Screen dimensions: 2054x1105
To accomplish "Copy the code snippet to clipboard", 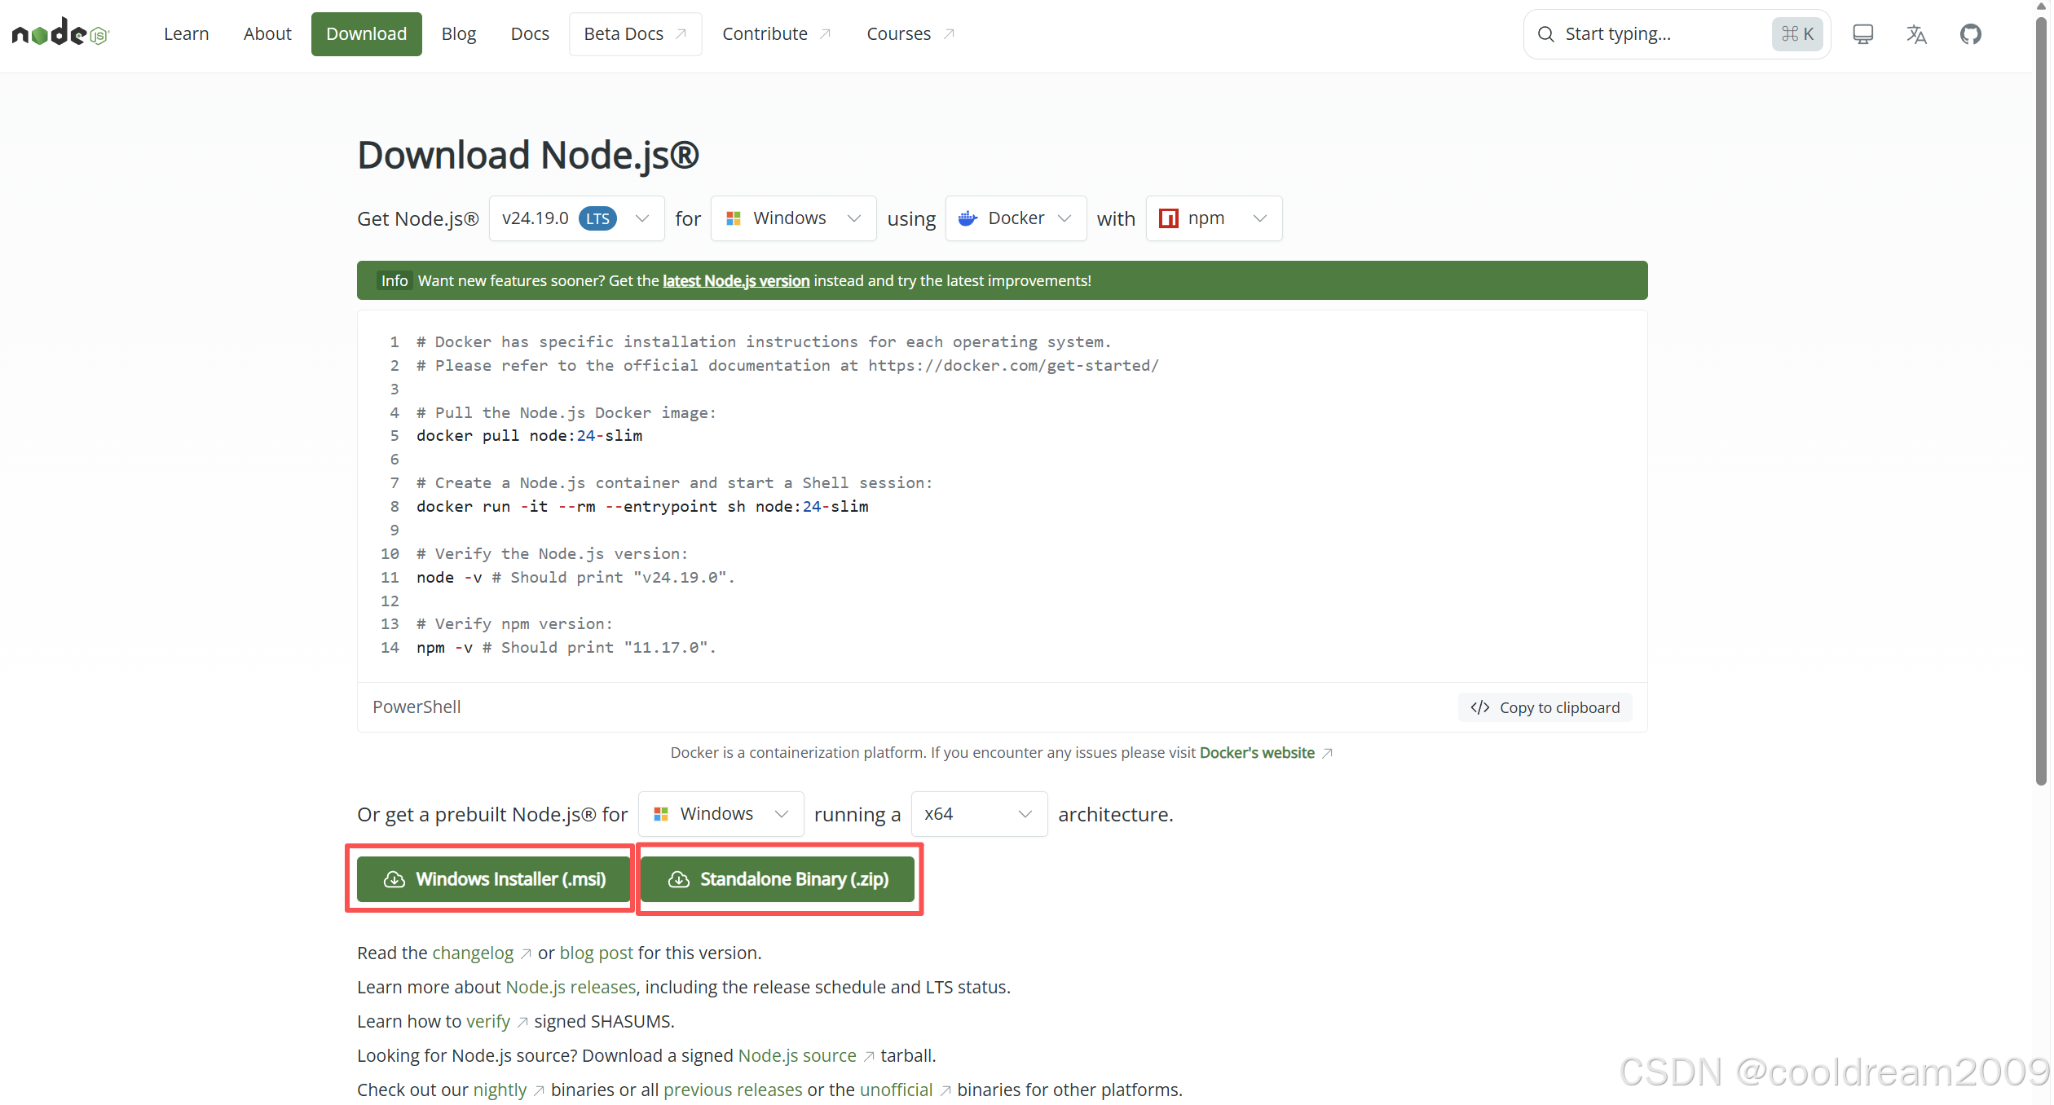I will point(1545,707).
